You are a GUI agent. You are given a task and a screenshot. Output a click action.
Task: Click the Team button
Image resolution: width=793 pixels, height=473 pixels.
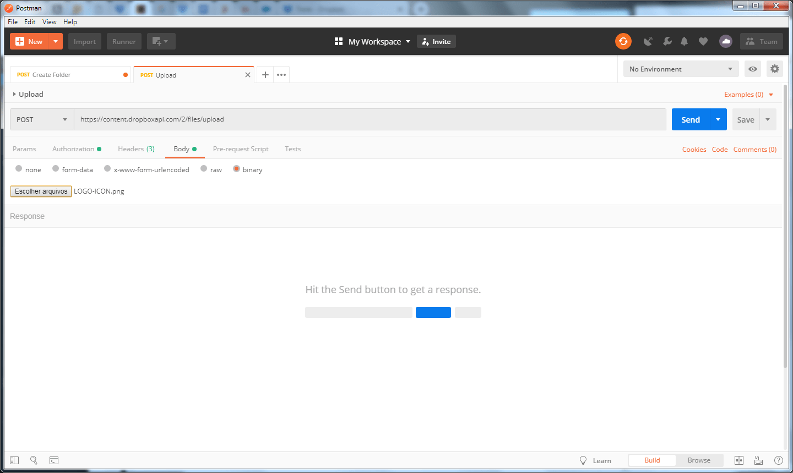(x=762, y=41)
